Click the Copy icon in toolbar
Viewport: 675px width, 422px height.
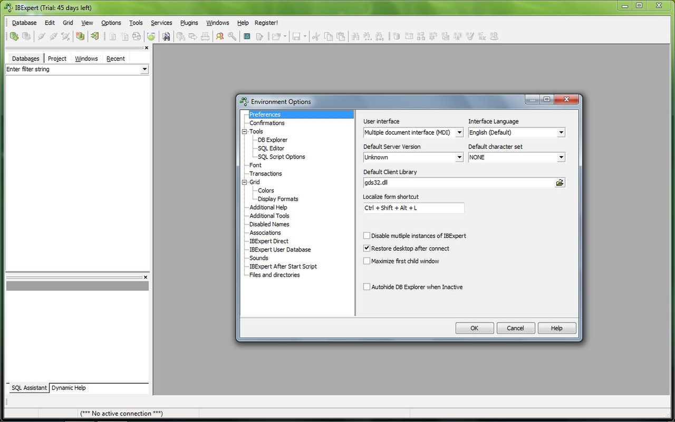(x=329, y=36)
